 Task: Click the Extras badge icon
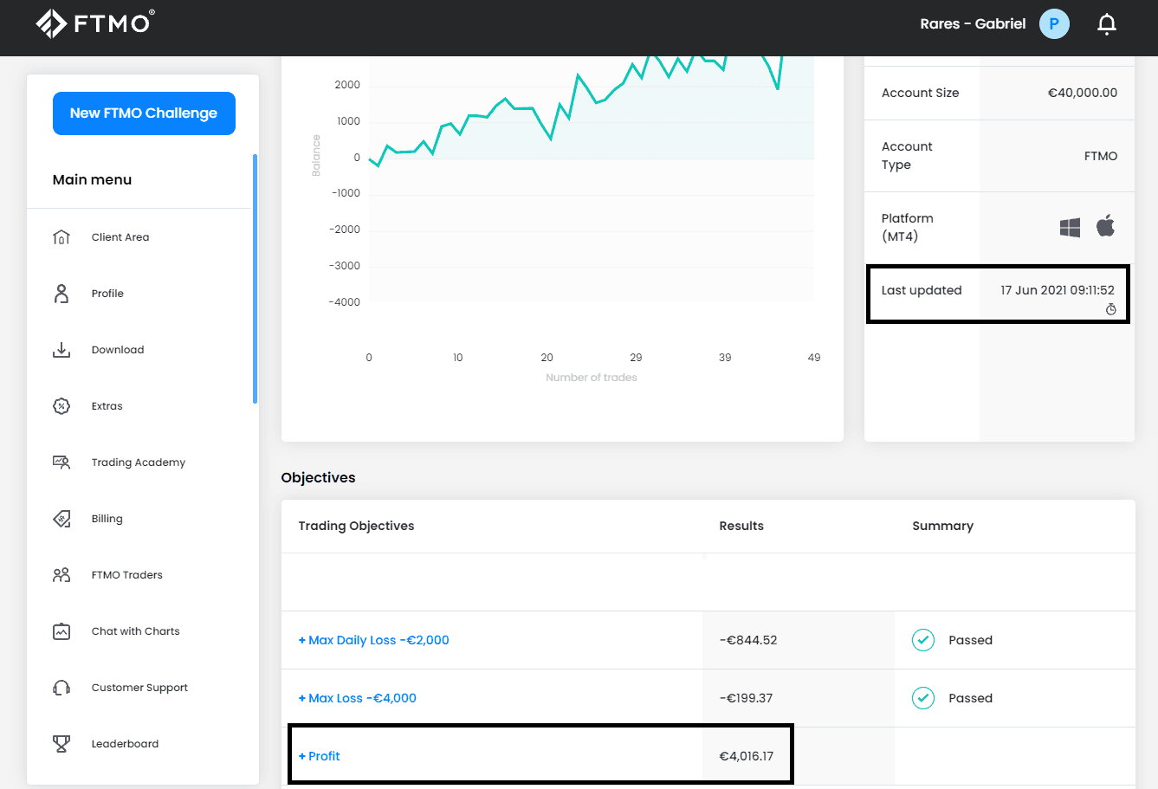click(x=61, y=406)
